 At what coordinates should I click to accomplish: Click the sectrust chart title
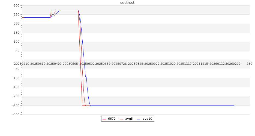127,3
